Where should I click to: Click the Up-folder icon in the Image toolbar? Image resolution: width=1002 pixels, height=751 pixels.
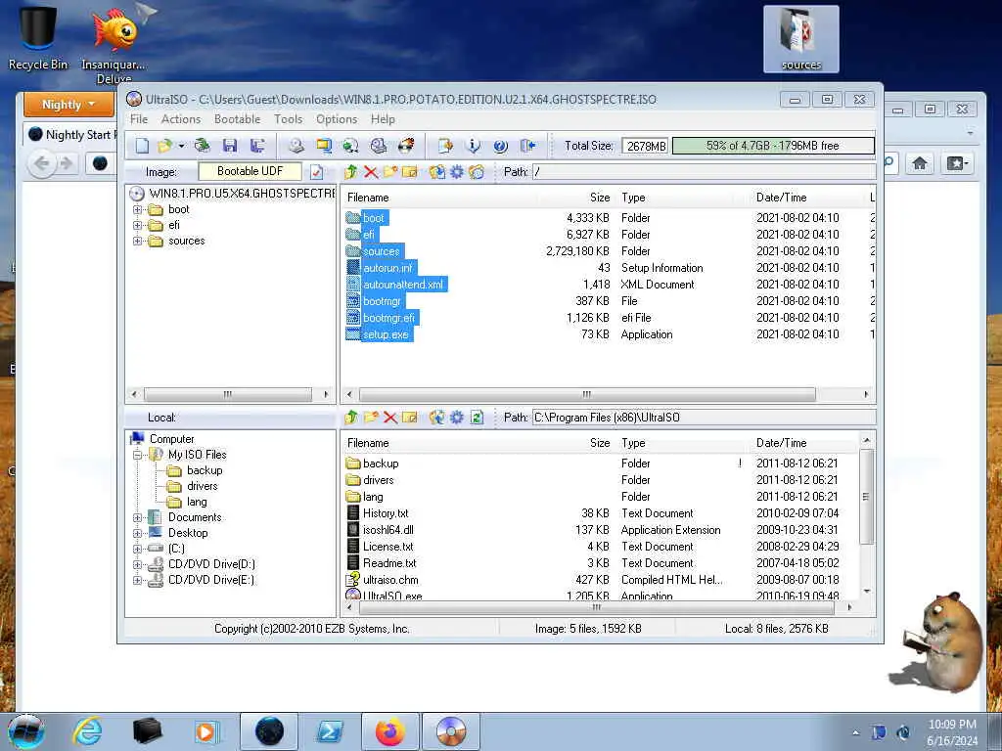[351, 172]
